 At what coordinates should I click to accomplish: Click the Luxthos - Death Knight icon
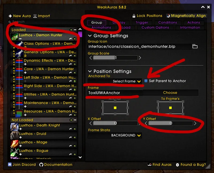14,127
